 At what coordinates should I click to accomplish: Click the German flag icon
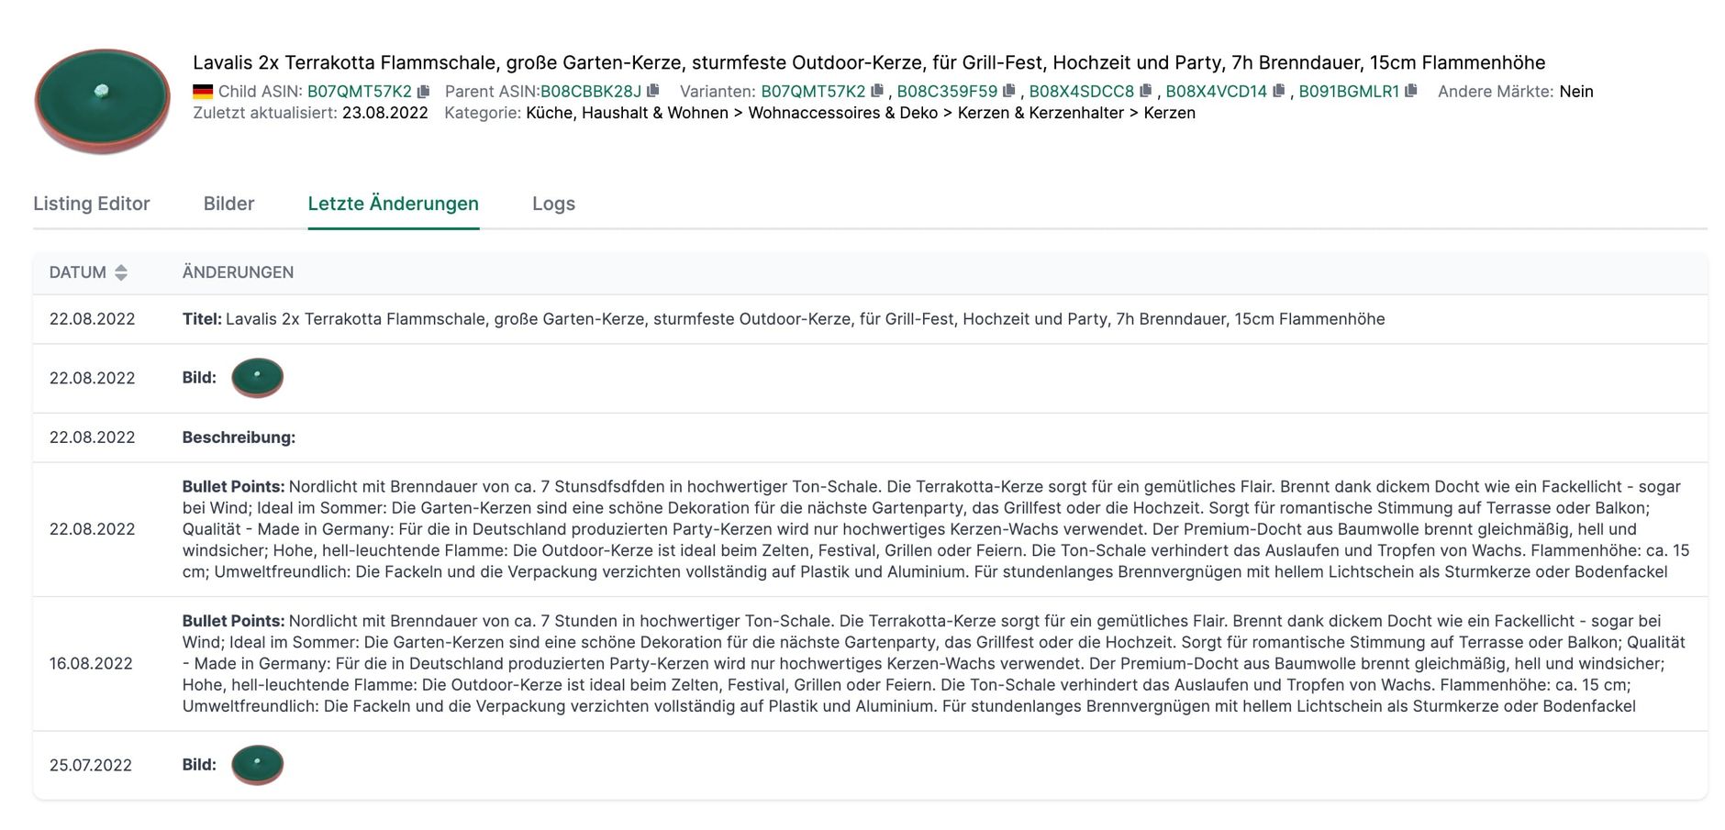[x=203, y=92]
